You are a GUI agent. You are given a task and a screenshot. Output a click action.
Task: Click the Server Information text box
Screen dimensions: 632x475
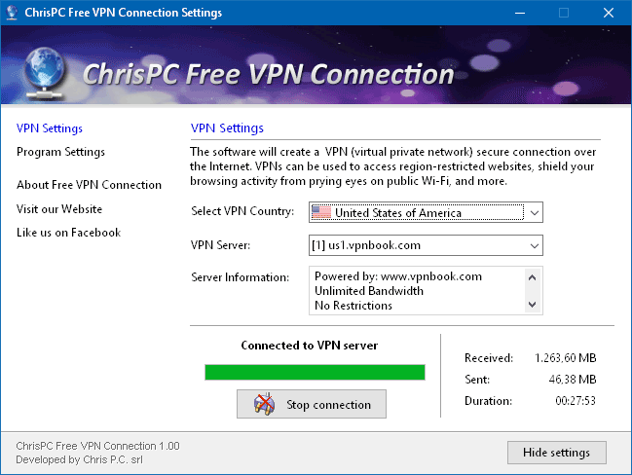point(419,290)
